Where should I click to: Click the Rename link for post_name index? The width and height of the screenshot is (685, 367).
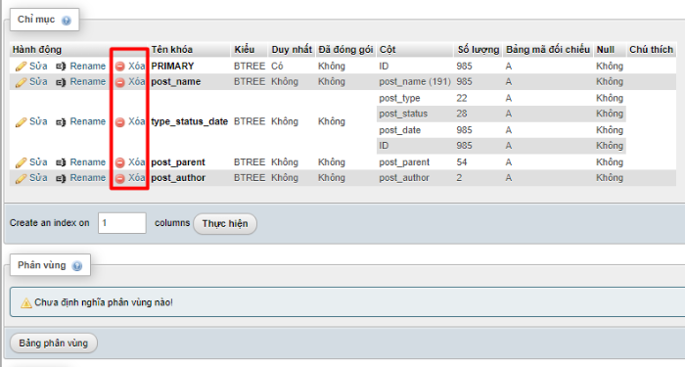point(88,81)
